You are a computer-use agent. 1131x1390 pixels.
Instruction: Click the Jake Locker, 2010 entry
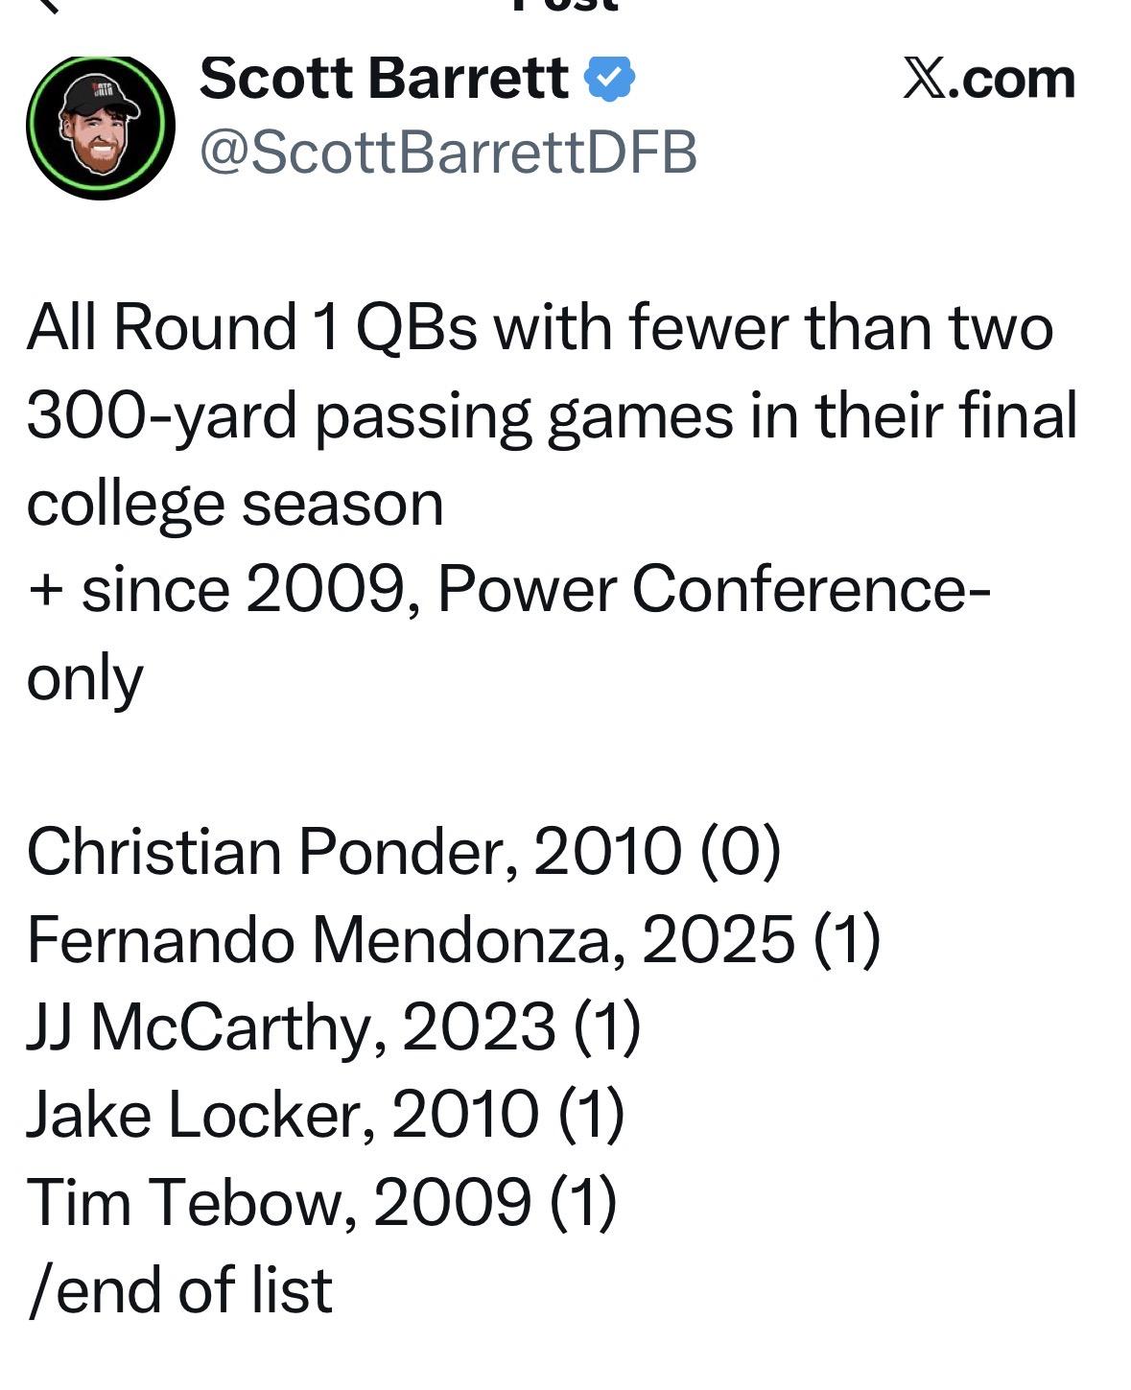pyautogui.click(x=325, y=1115)
